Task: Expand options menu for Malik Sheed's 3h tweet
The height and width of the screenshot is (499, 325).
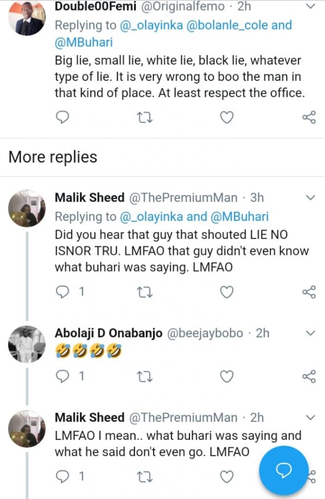Action: pyautogui.click(x=310, y=198)
